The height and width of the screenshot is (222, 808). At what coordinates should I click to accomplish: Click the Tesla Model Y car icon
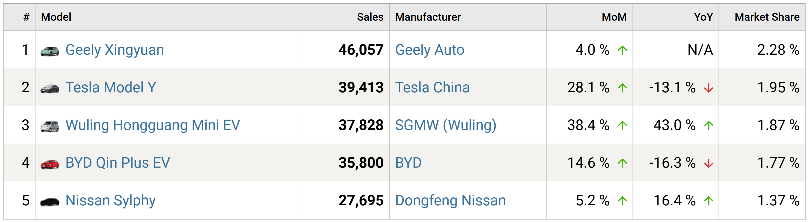[50, 88]
